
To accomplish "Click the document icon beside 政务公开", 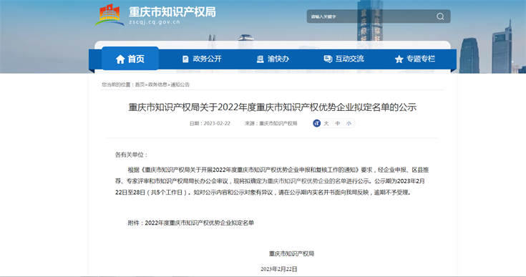I will [185, 59].
